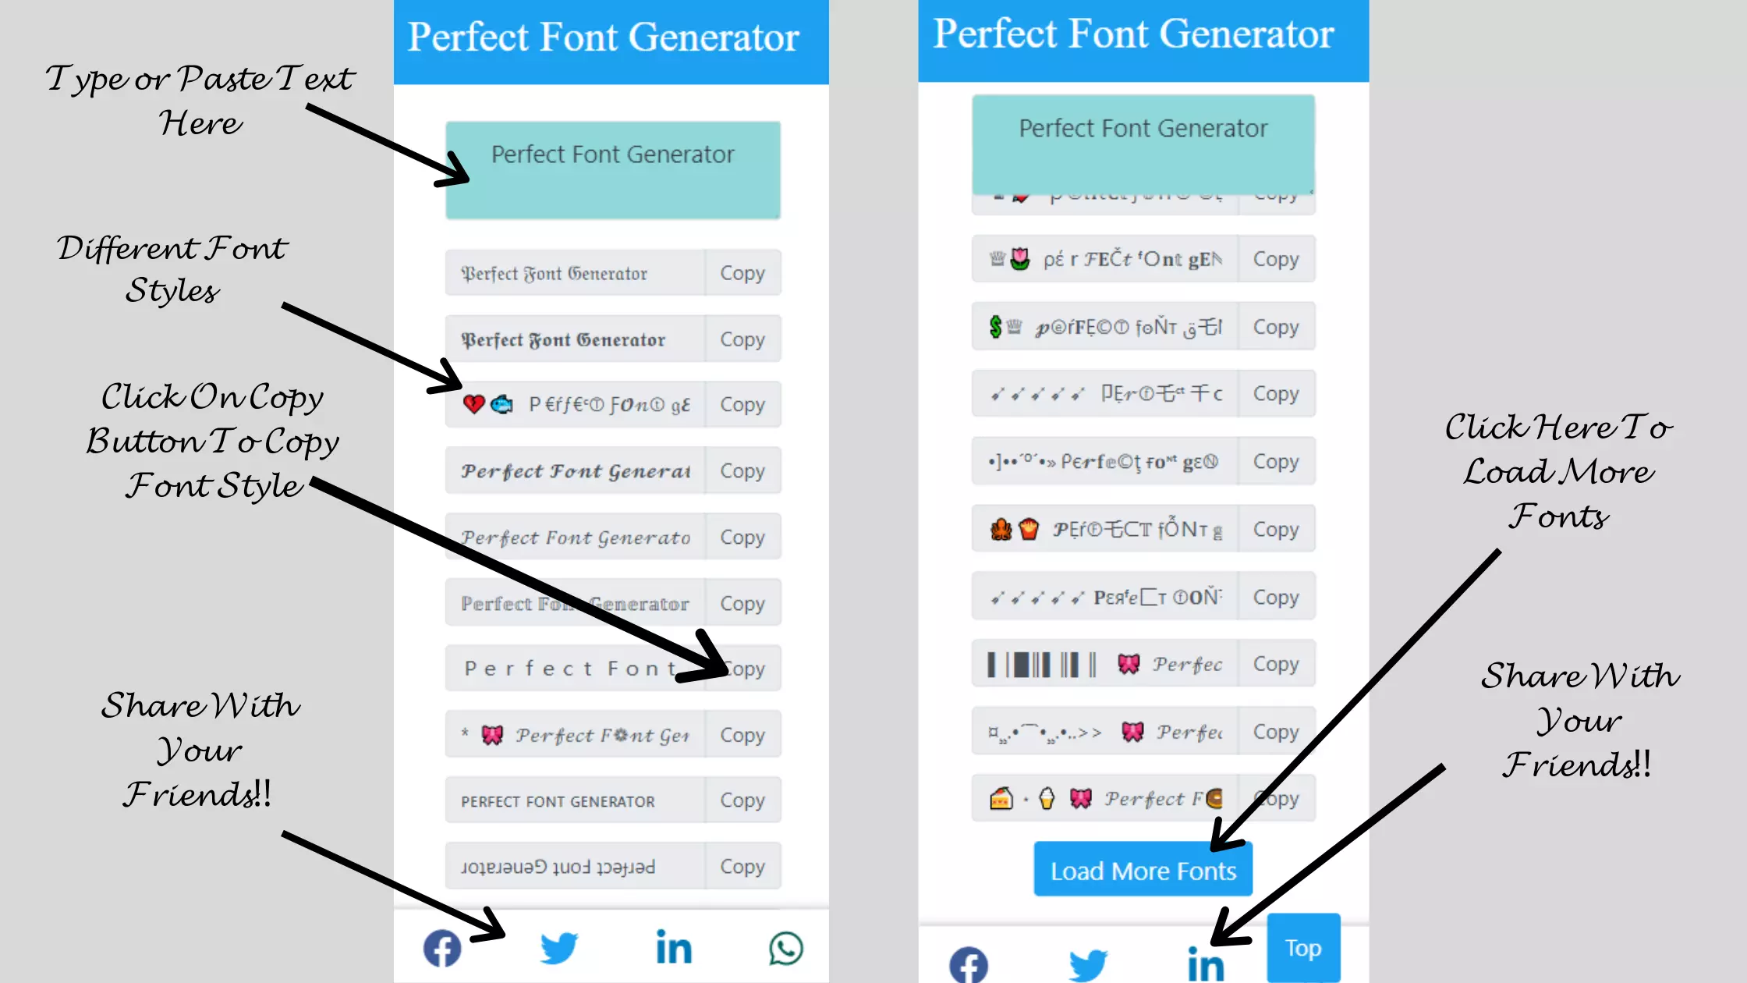This screenshot has height=983, width=1747.
Task: Click Copy for spaced font style
Action: (742, 669)
